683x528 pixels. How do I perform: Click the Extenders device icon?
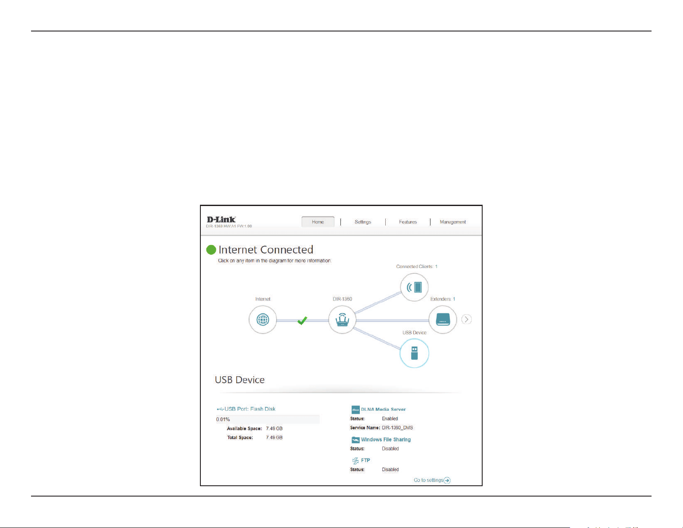443,319
